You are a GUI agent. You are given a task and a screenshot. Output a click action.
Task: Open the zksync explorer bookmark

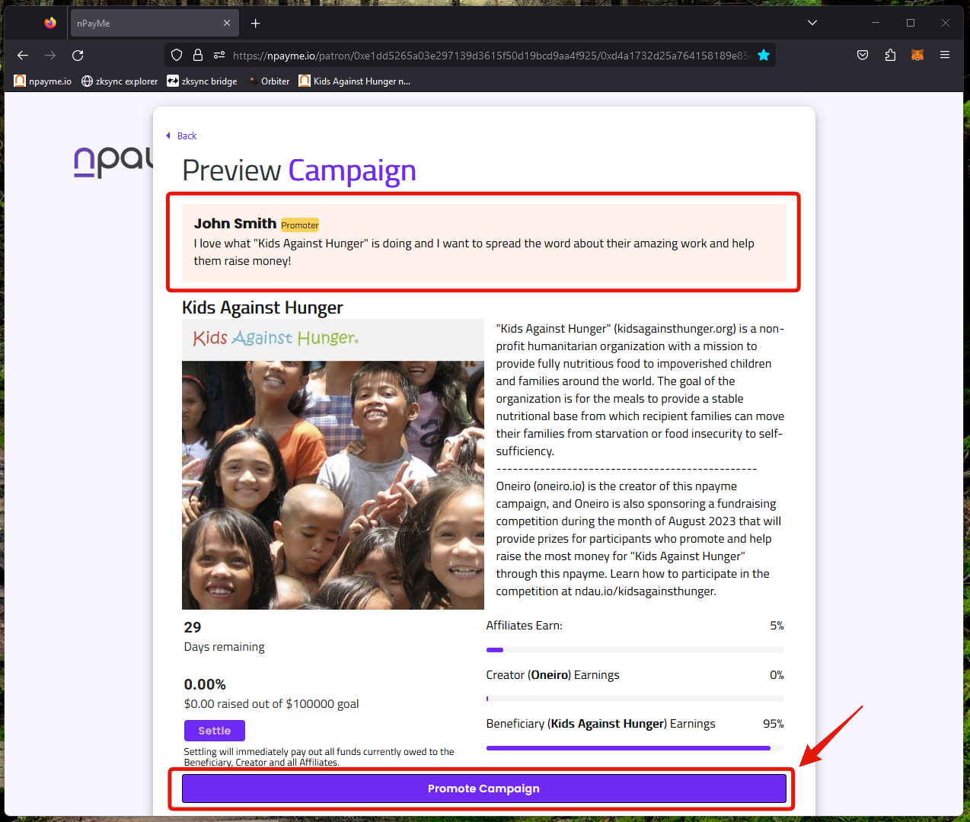120,81
